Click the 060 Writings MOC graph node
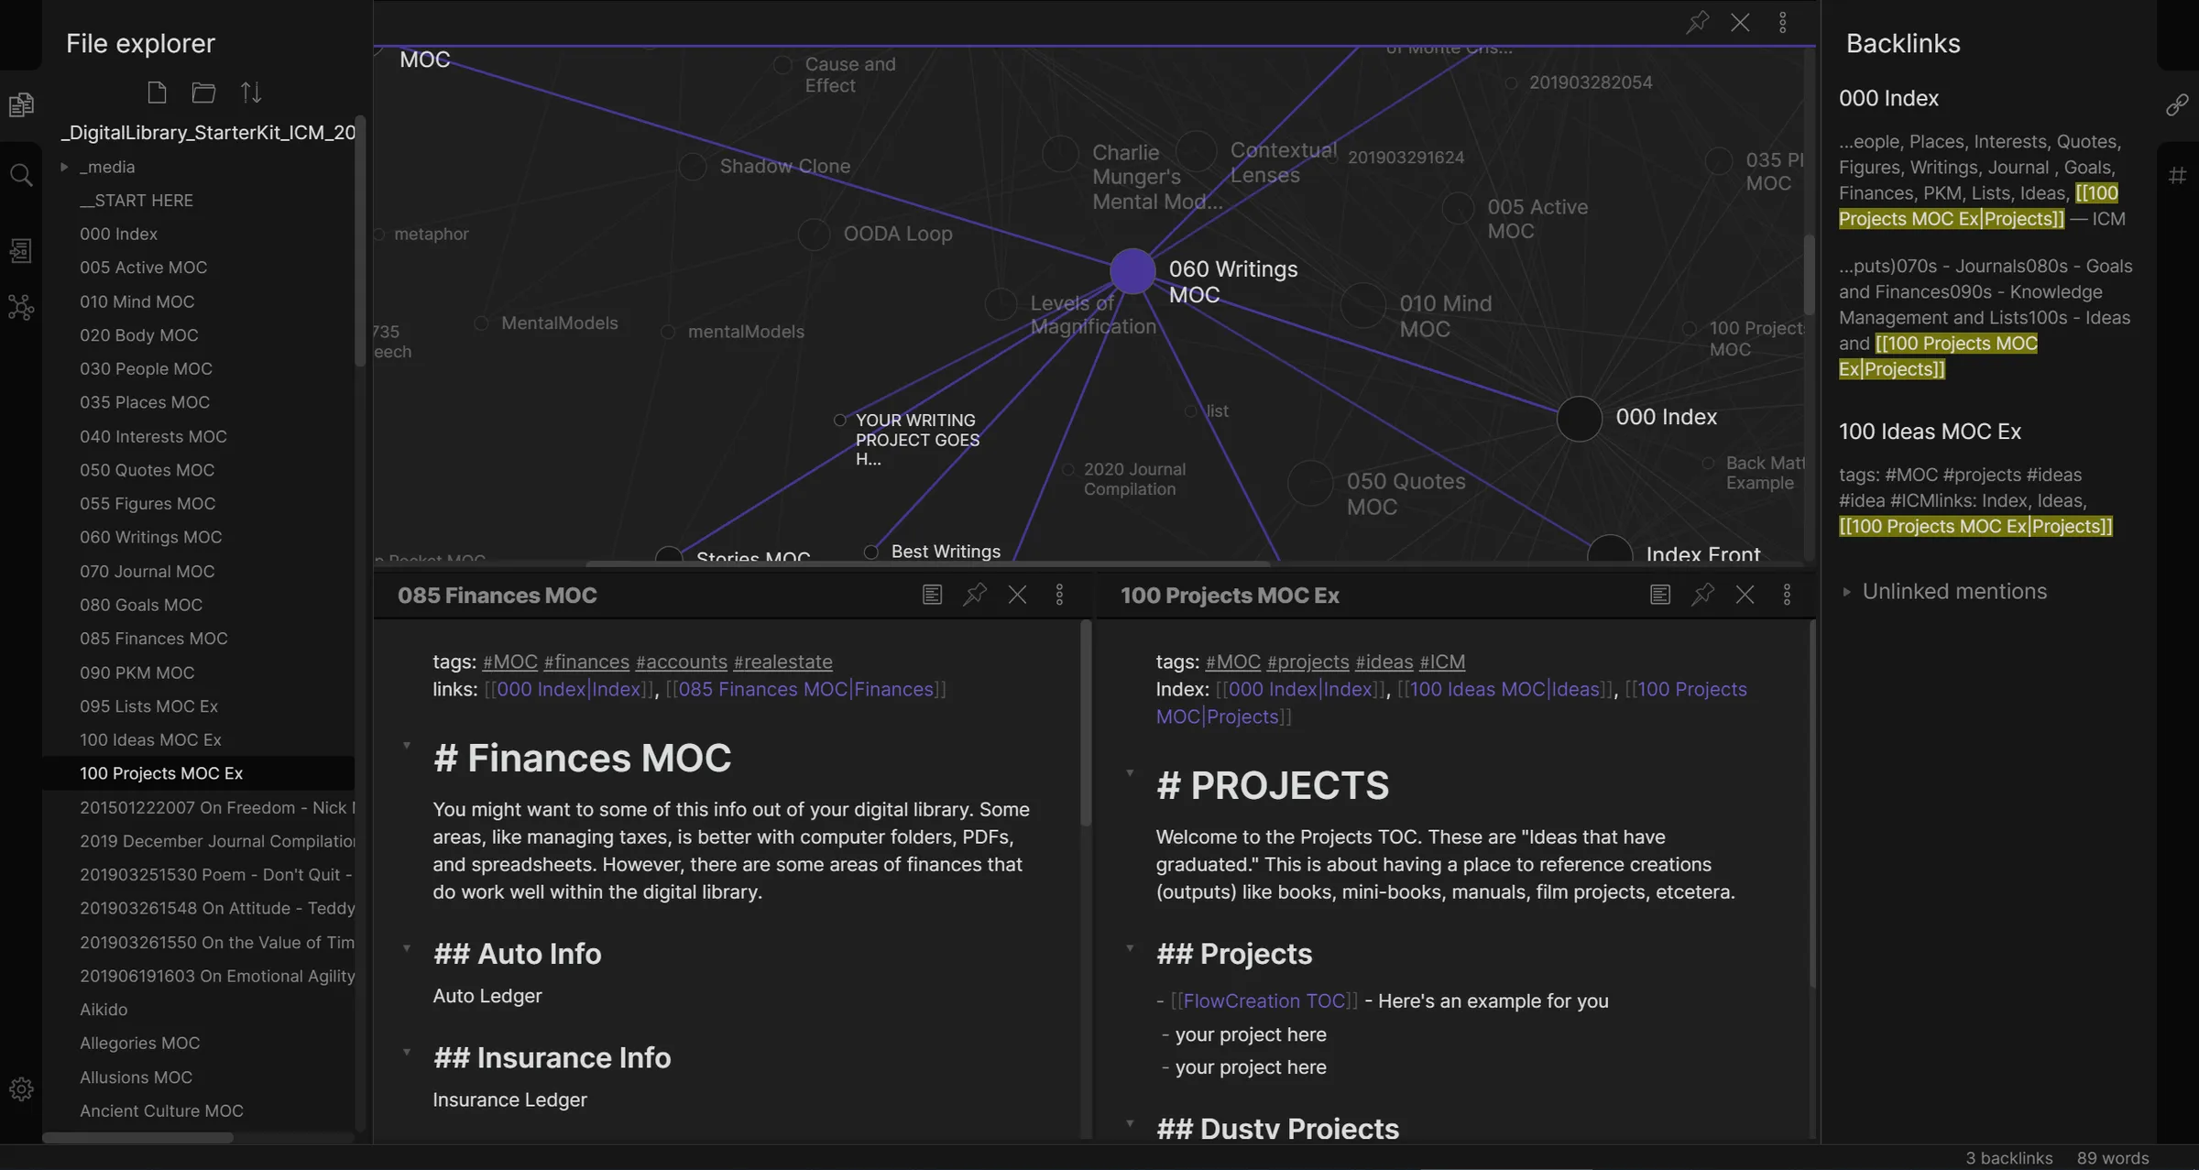 click(1132, 271)
